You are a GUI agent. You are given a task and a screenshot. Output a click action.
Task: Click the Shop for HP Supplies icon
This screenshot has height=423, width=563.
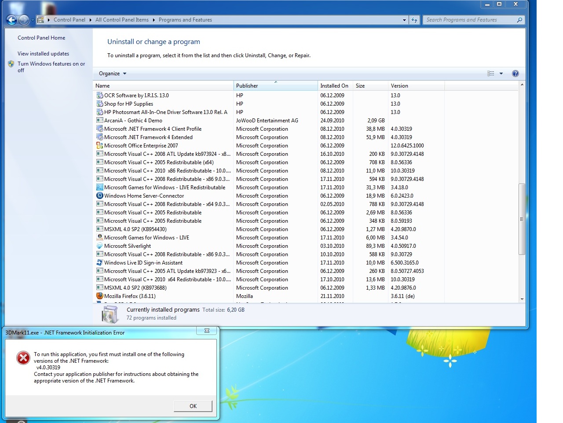click(x=100, y=103)
